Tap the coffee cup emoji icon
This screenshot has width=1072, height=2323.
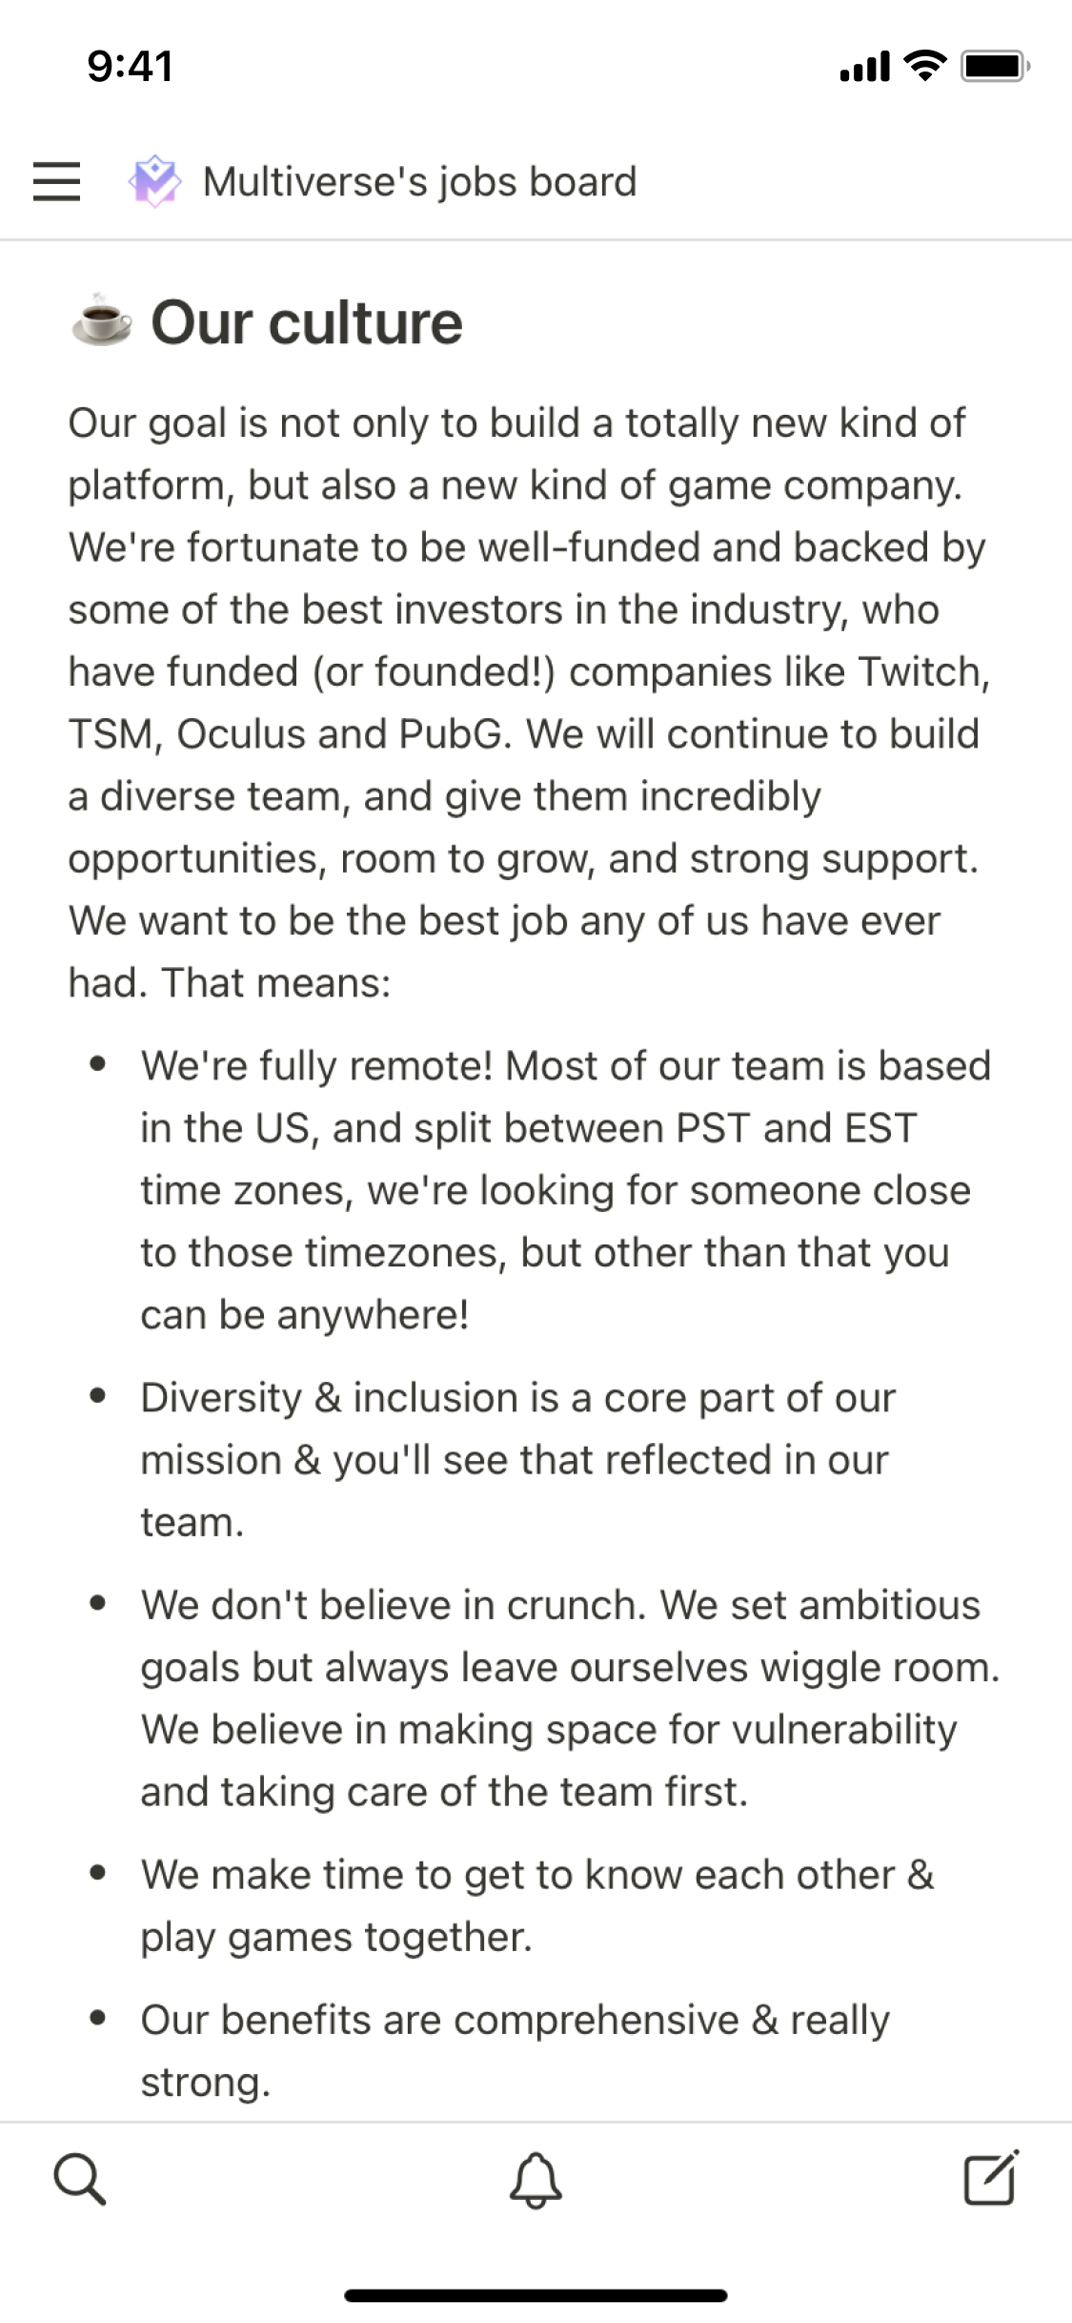coord(102,322)
